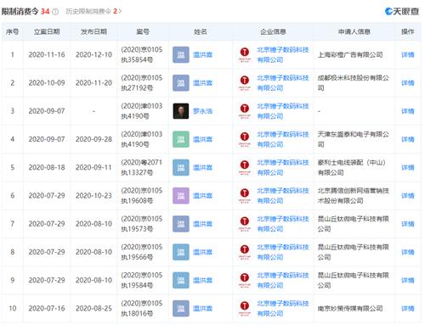
Task: Click the 申请人信息 column header
Action: (354, 31)
